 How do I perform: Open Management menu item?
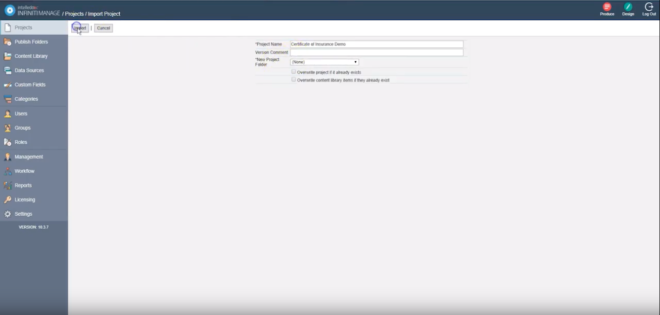[34, 157]
